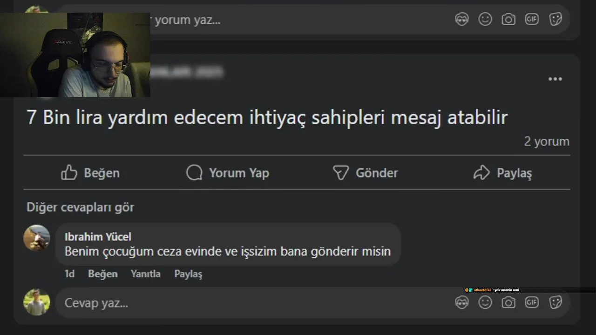Screen dimensions: 596x335
Task: Open the 2 yorum comments link
Action: click(x=547, y=141)
